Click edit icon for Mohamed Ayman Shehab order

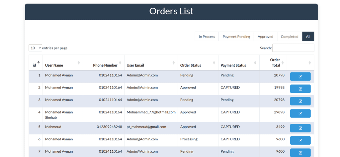300,113
